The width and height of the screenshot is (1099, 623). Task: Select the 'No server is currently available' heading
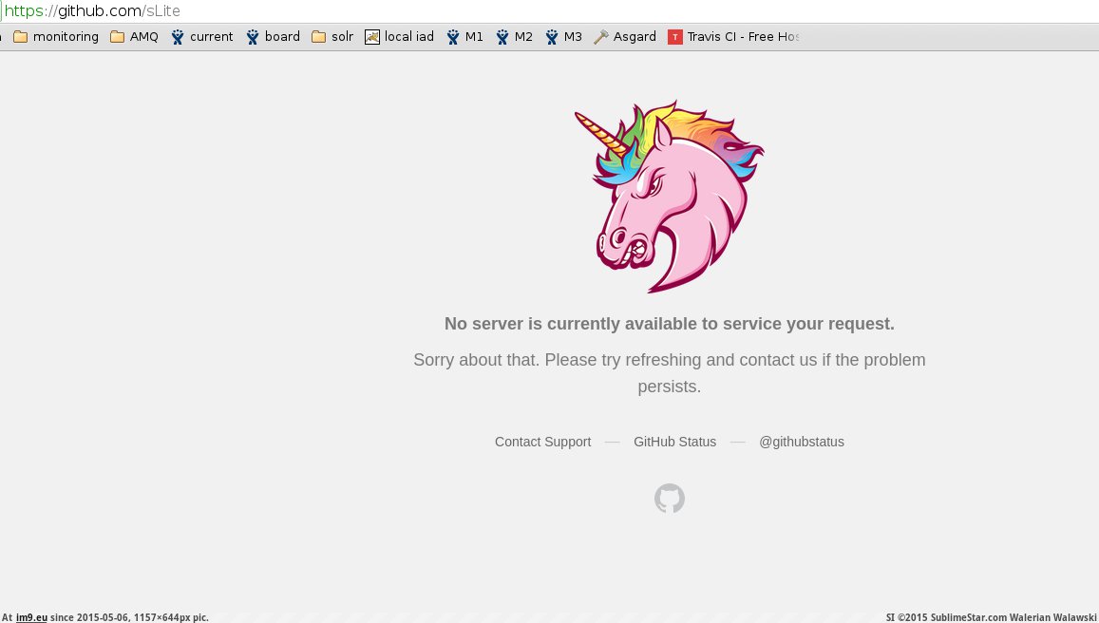pyautogui.click(x=670, y=324)
